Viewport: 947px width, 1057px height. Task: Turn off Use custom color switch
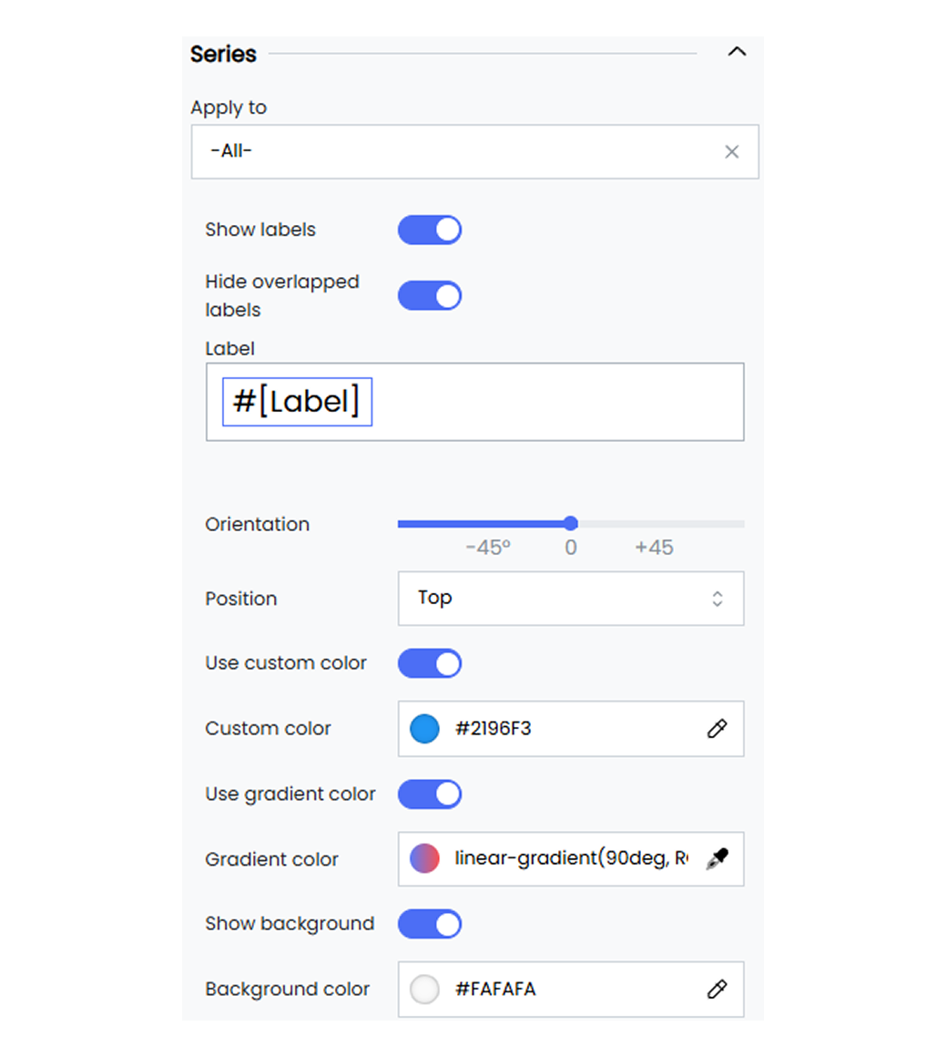430,663
